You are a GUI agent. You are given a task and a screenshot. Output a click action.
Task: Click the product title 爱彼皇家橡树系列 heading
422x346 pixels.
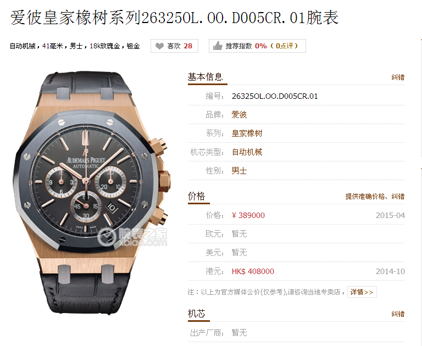click(174, 18)
